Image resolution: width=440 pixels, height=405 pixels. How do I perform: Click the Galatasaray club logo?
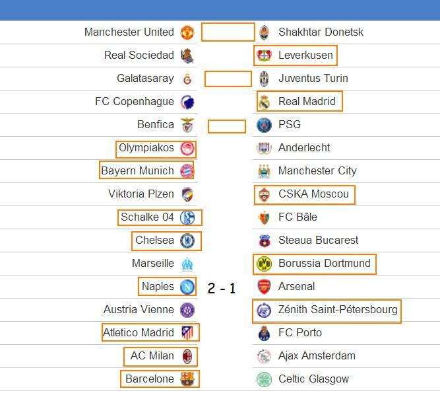[x=187, y=79]
